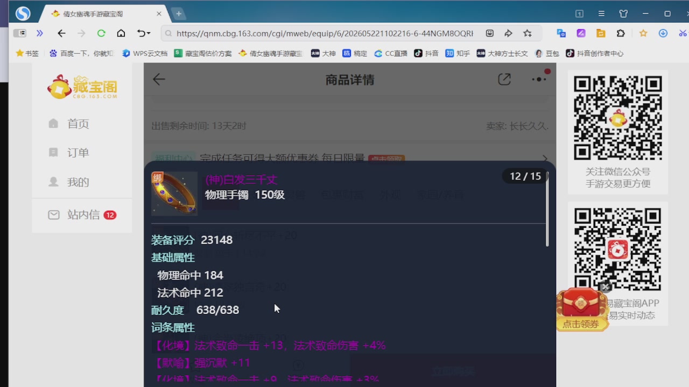
Task: Bookmark page with star-plus icon
Action: [528, 33]
